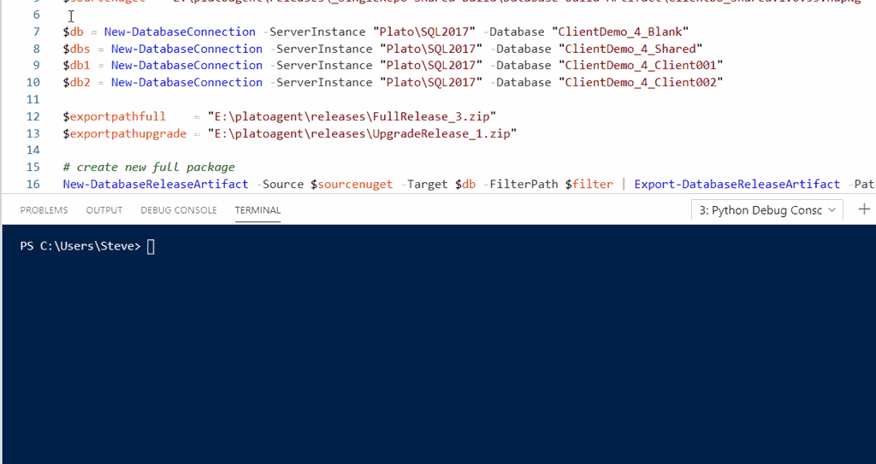
Task: Click line number 7 in the gutter
Action: pos(35,32)
